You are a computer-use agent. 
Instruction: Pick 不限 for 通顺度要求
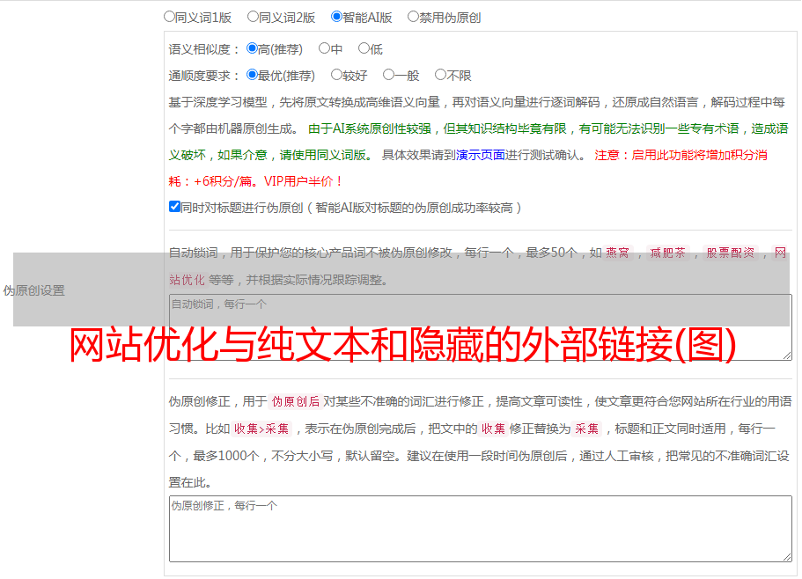coord(440,75)
